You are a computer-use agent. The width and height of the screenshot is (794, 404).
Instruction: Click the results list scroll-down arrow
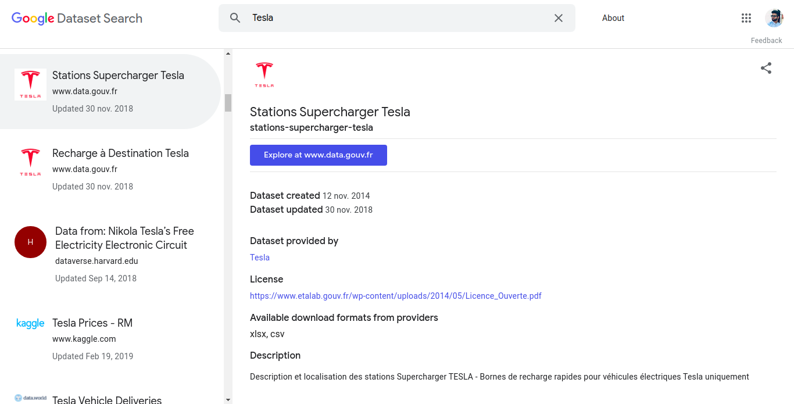(228, 400)
